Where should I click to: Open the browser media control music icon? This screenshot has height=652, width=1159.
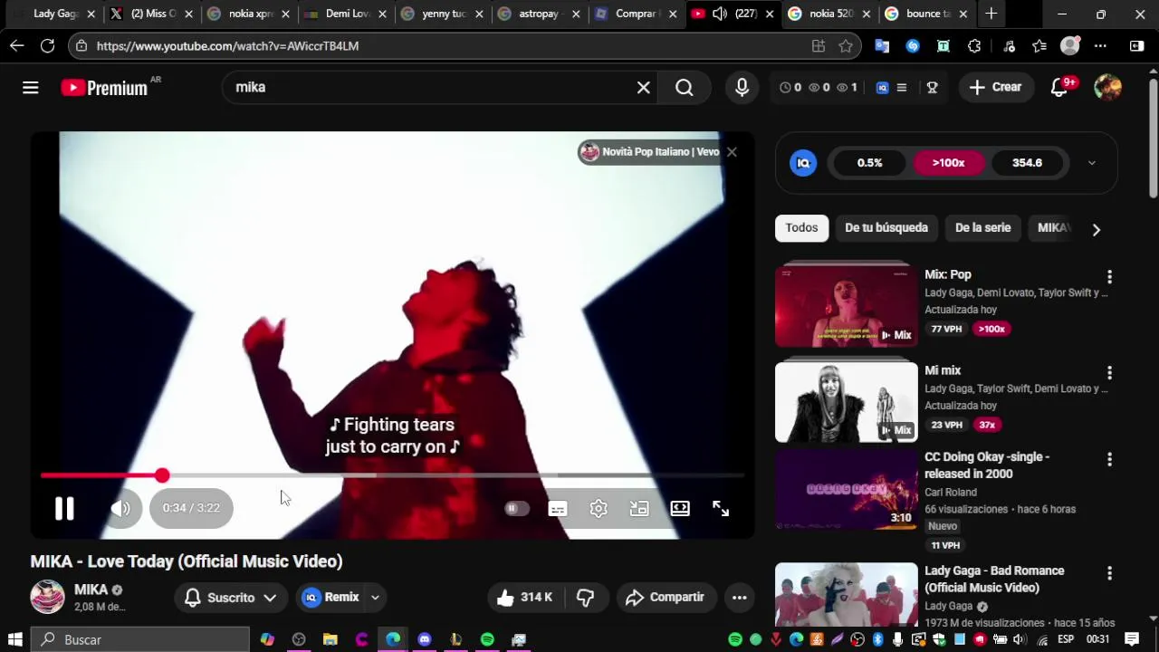(1009, 46)
